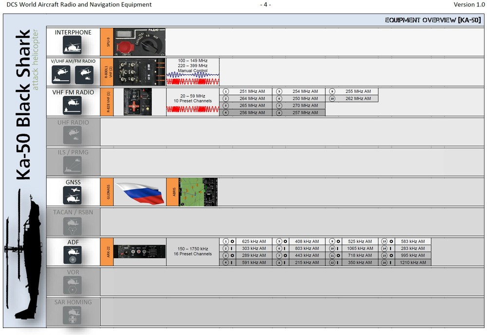This screenshot has width=487, height=335.
Task: Click ADF channel 16 marker beside 1210 kHz
Action: [384, 263]
